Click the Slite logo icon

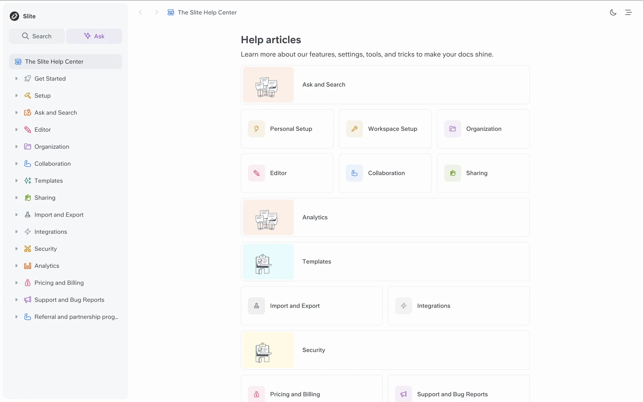point(14,16)
